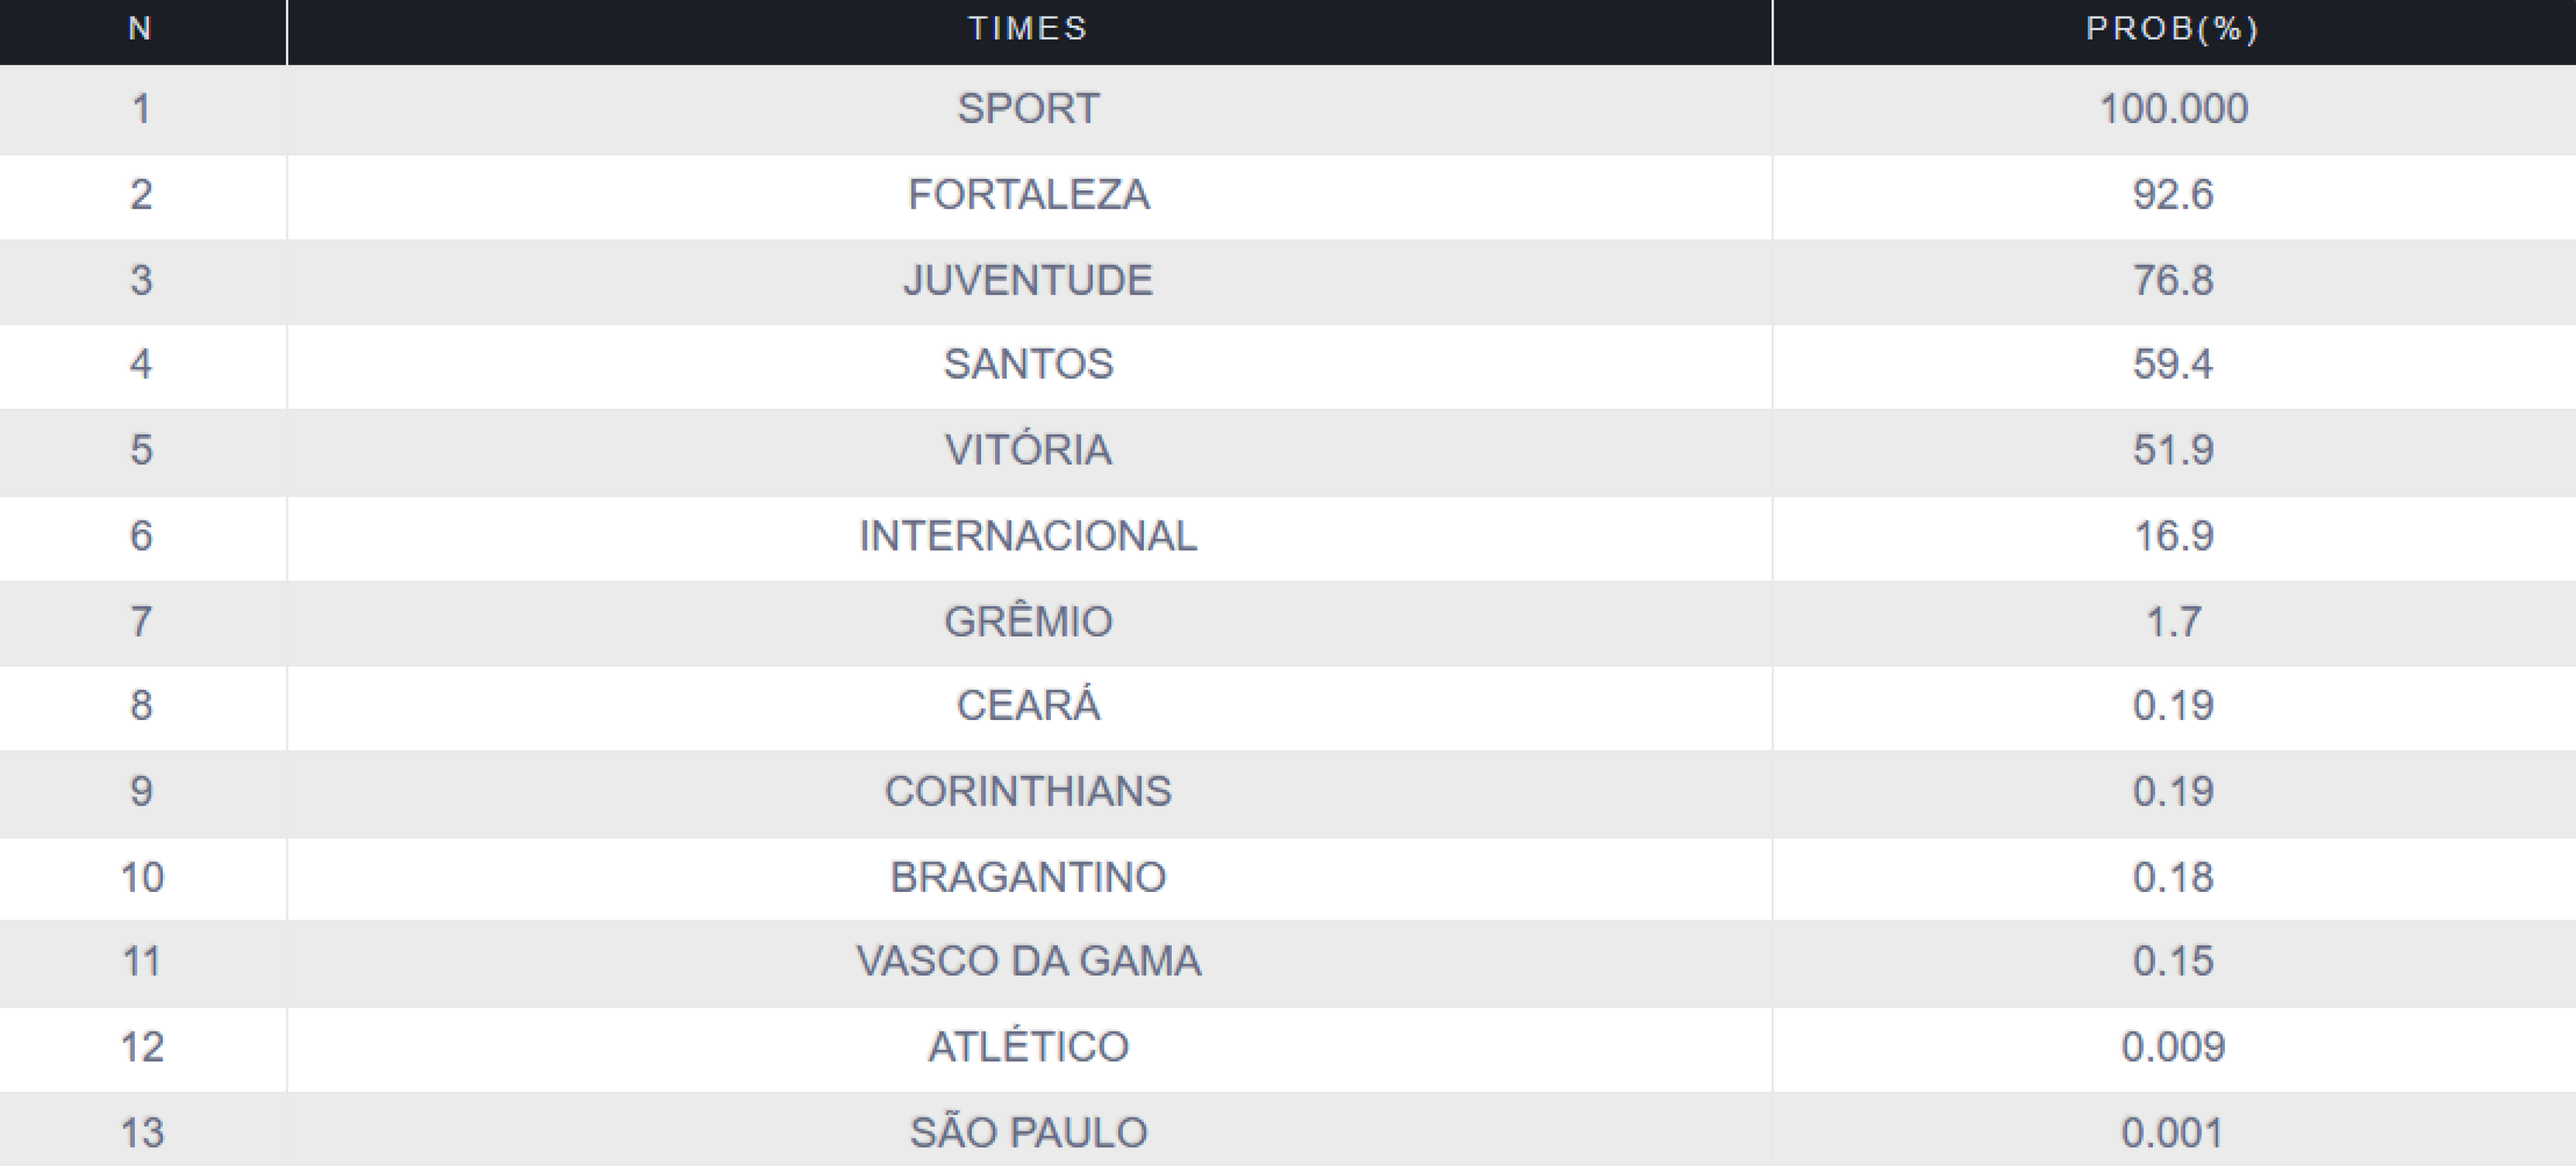Image resolution: width=2576 pixels, height=1166 pixels.
Task: Click the TIMES column header
Action: [x=1028, y=29]
